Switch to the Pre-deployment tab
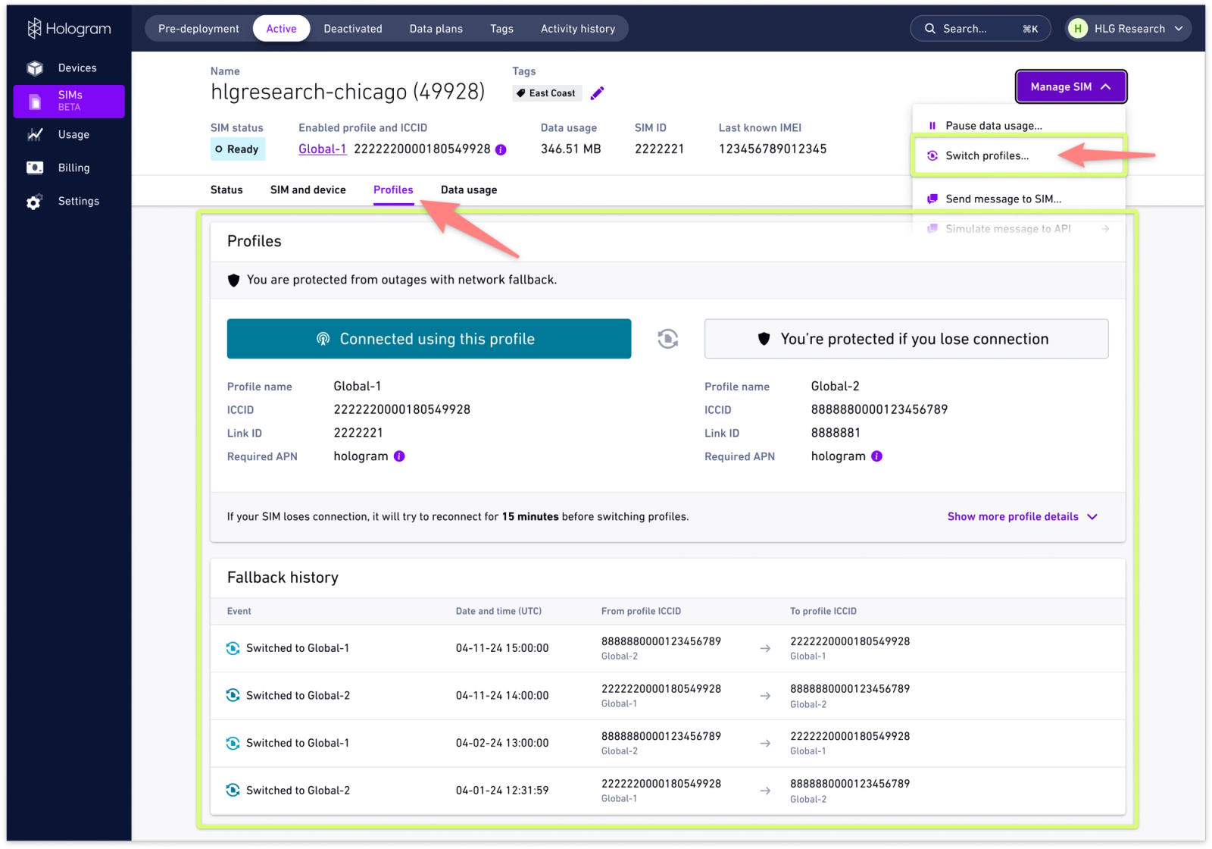 (198, 29)
